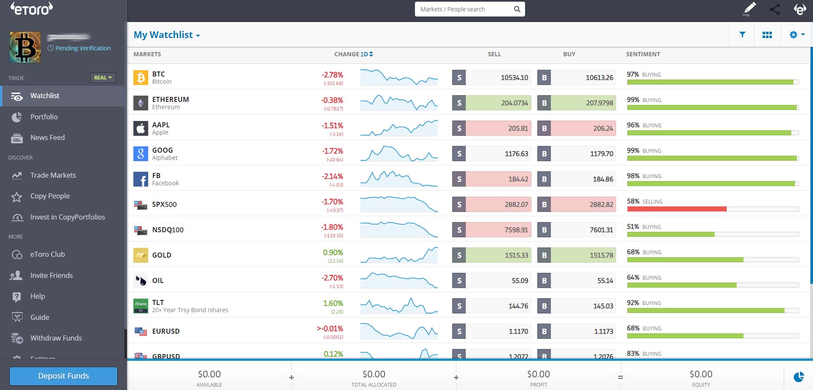
Task: Click Buy on the Bitcoin row
Action: pyautogui.click(x=576, y=77)
